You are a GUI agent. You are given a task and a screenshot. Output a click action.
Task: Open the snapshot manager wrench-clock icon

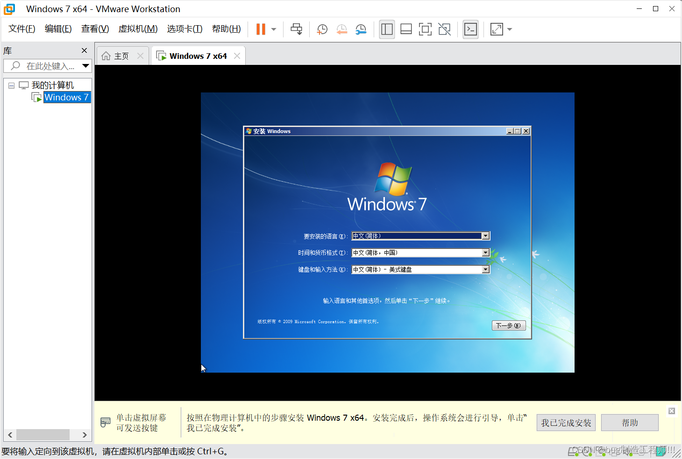[361, 29]
